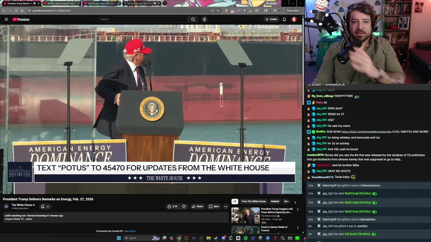431x242 pixels.
Task: Open options for Road to Liberty video
Action: click(298, 228)
